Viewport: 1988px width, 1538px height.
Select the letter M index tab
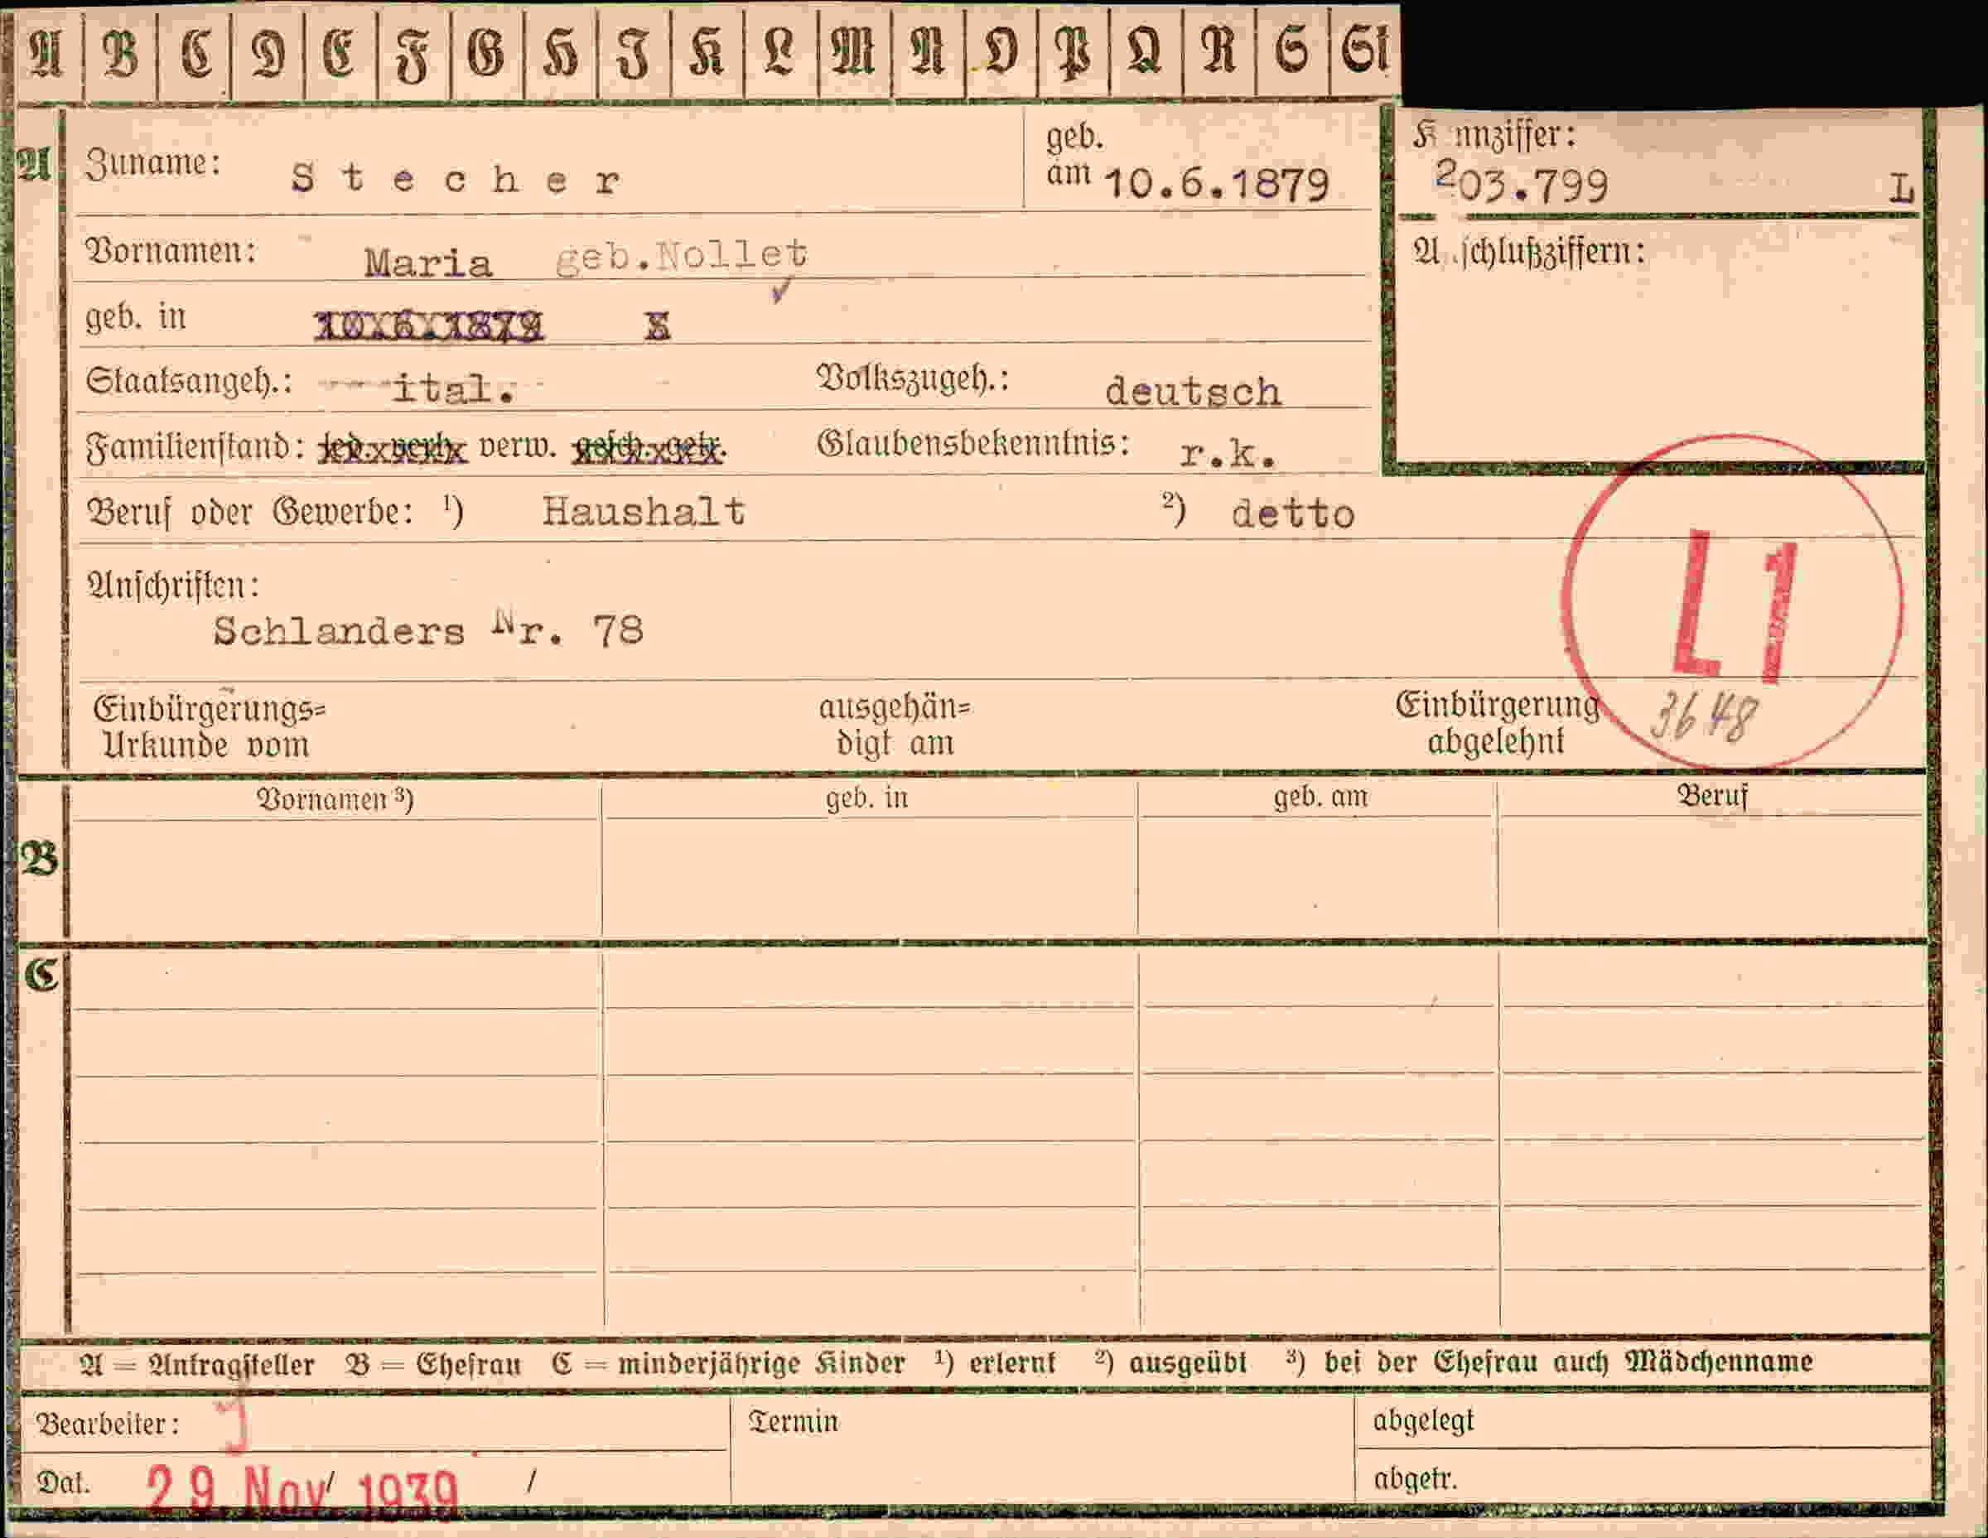854,53
